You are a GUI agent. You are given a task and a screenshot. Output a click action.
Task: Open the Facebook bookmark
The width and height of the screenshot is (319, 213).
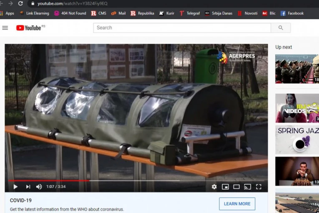292,13
